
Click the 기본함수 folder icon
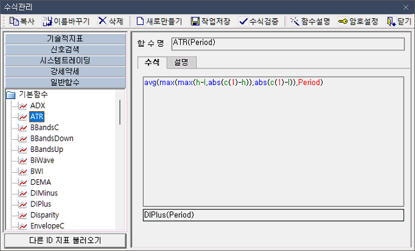coord(11,94)
